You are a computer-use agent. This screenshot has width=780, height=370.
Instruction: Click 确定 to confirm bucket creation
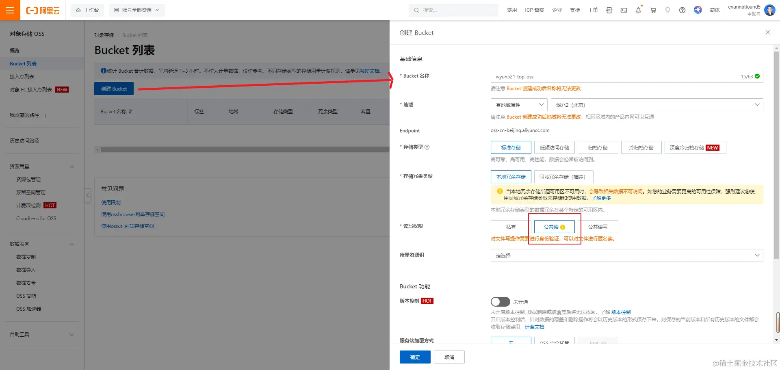pos(415,357)
